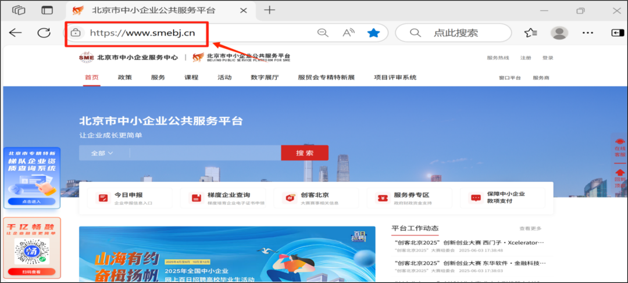Image resolution: width=628 pixels, height=283 pixels.
Task: Click the site search input field
Action: (205, 153)
